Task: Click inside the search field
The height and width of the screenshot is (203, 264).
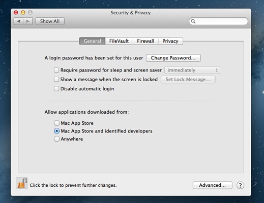Action: click(218, 21)
